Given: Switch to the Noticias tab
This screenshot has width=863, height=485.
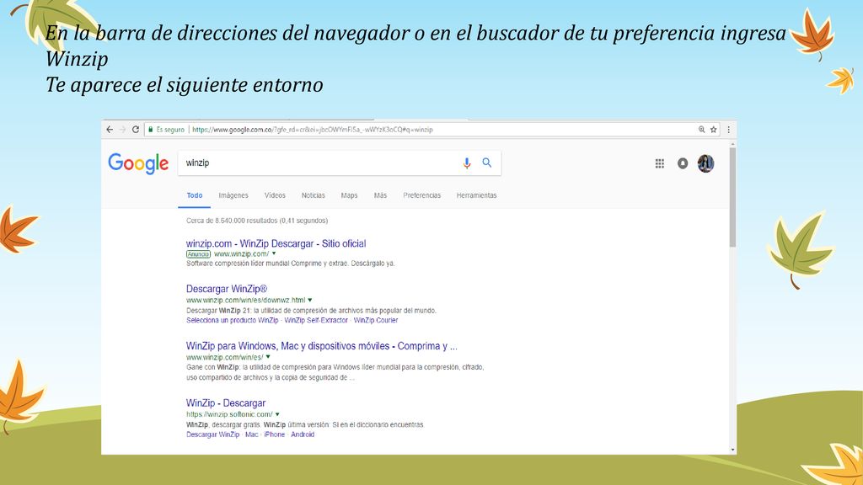Looking at the screenshot, I should [x=314, y=195].
